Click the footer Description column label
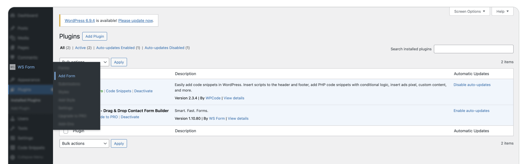Screen dimensions: 527x164 (186, 131)
